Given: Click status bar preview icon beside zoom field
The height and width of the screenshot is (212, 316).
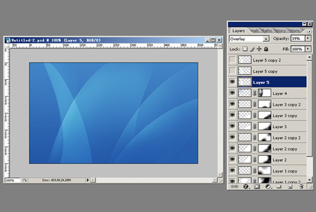Looking at the screenshot, I should pos(25,180).
